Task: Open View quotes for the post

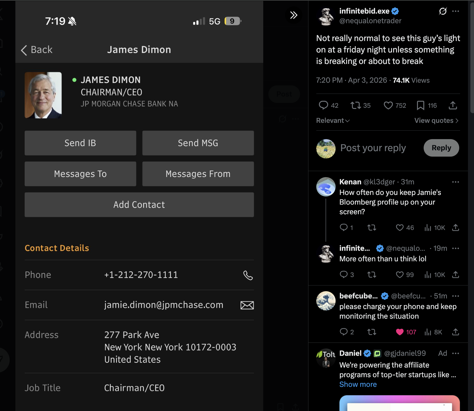Action: coord(437,120)
